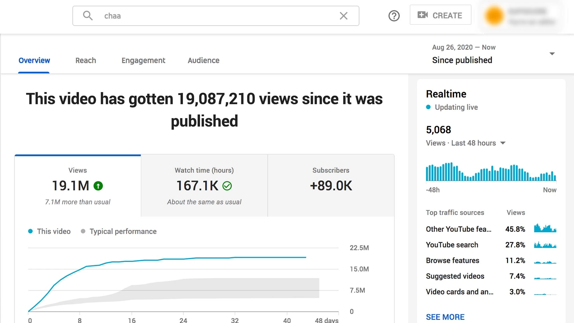Image resolution: width=574 pixels, height=323 pixels.
Task: Click the SEE MORE link
Action: click(445, 317)
